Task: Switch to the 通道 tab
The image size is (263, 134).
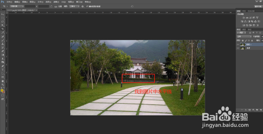Action: (244, 29)
